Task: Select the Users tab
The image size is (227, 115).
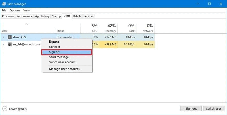Action: (x=67, y=16)
